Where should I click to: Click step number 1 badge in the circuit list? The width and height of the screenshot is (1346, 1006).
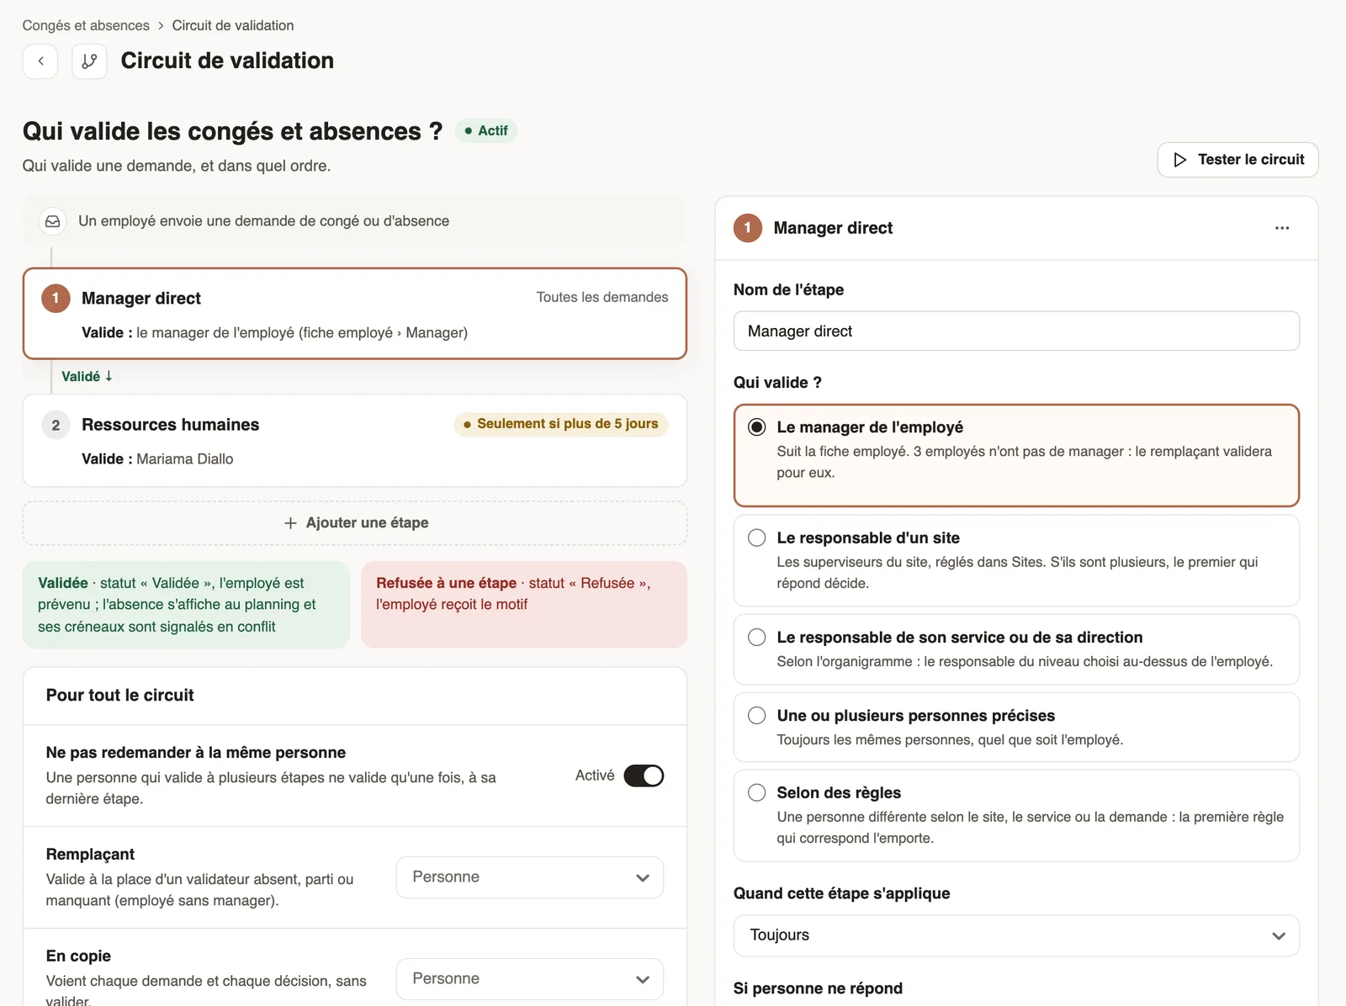pyautogui.click(x=56, y=299)
